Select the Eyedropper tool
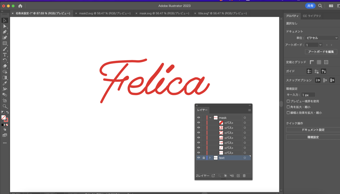 point(5,83)
